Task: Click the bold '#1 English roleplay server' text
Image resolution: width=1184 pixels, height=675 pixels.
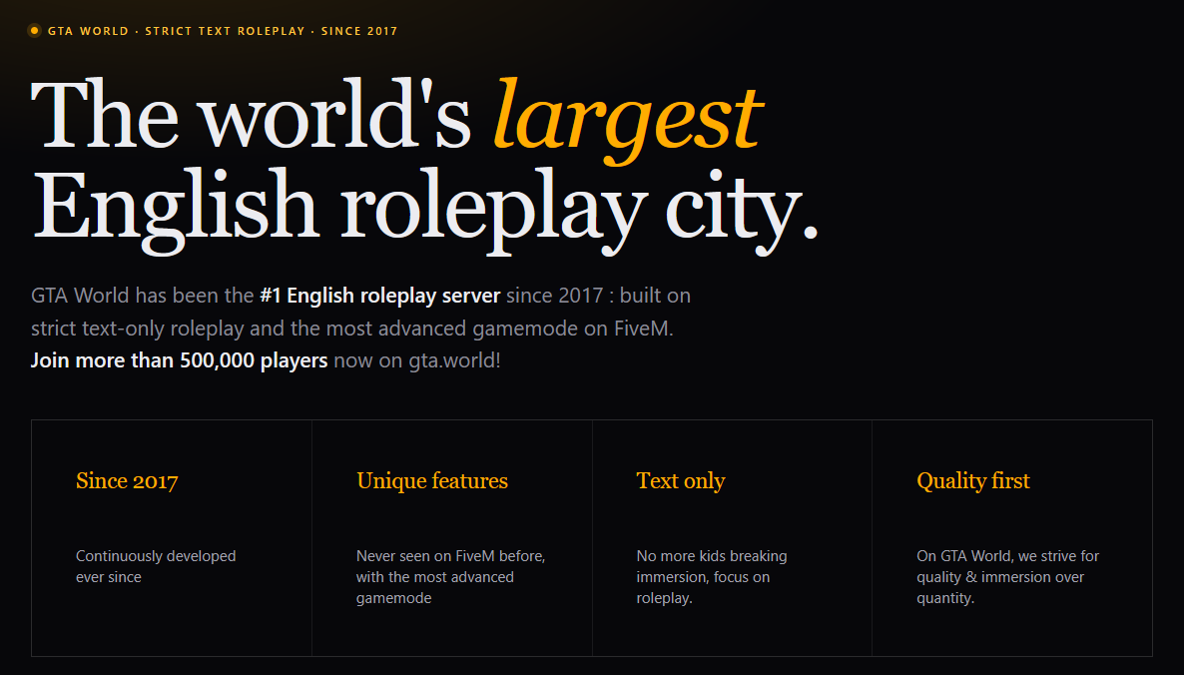Action: (379, 296)
